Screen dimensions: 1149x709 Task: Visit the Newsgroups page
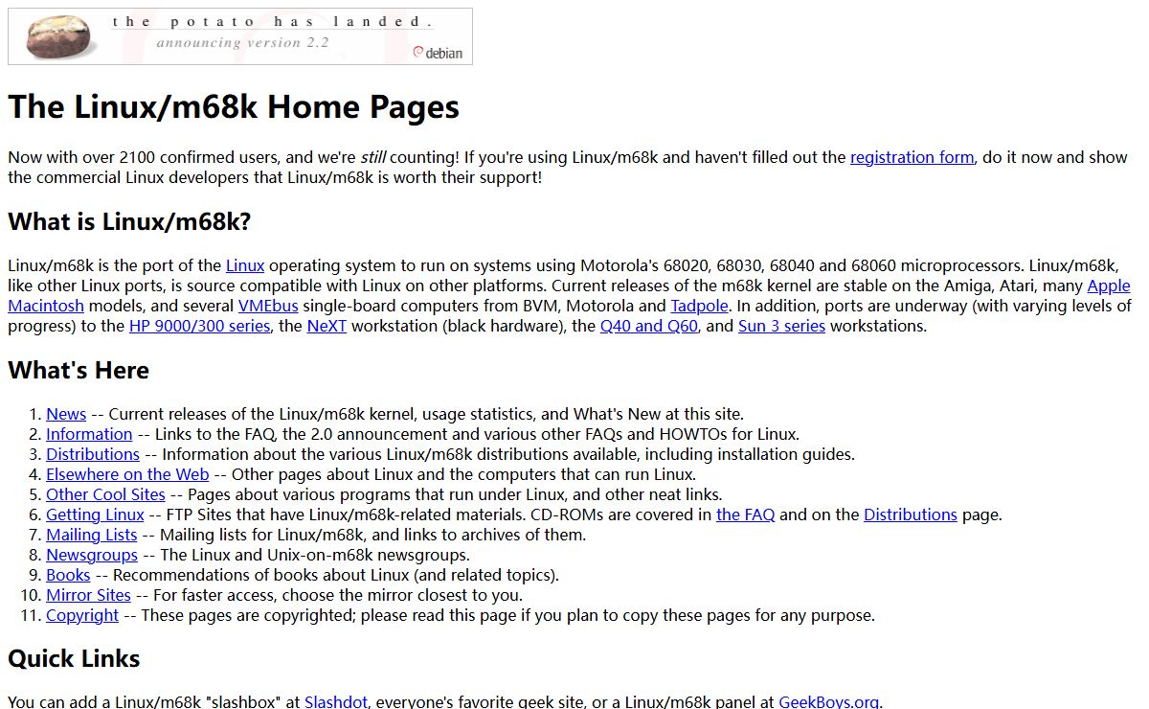click(x=92, y=555)
